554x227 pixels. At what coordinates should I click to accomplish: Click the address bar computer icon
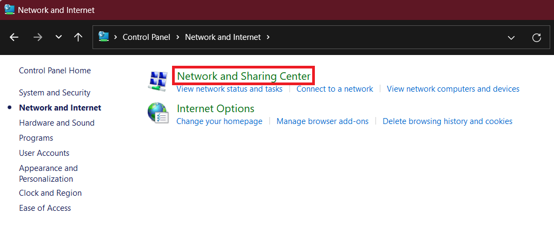pos(103,37)
